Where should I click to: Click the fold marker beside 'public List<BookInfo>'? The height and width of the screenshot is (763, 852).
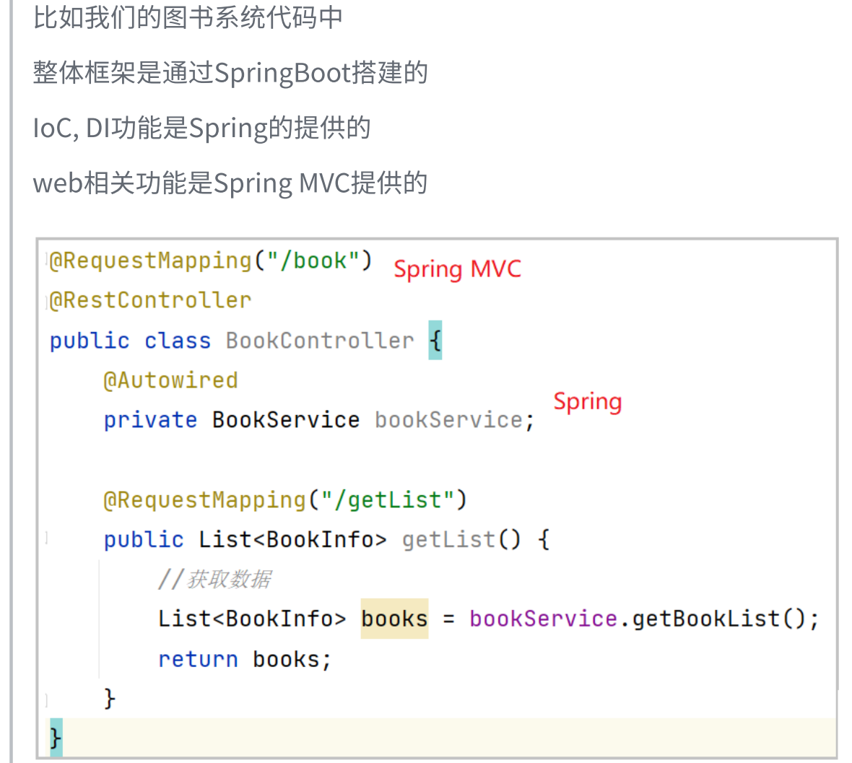pyautogui.click(x=47, y=539)
